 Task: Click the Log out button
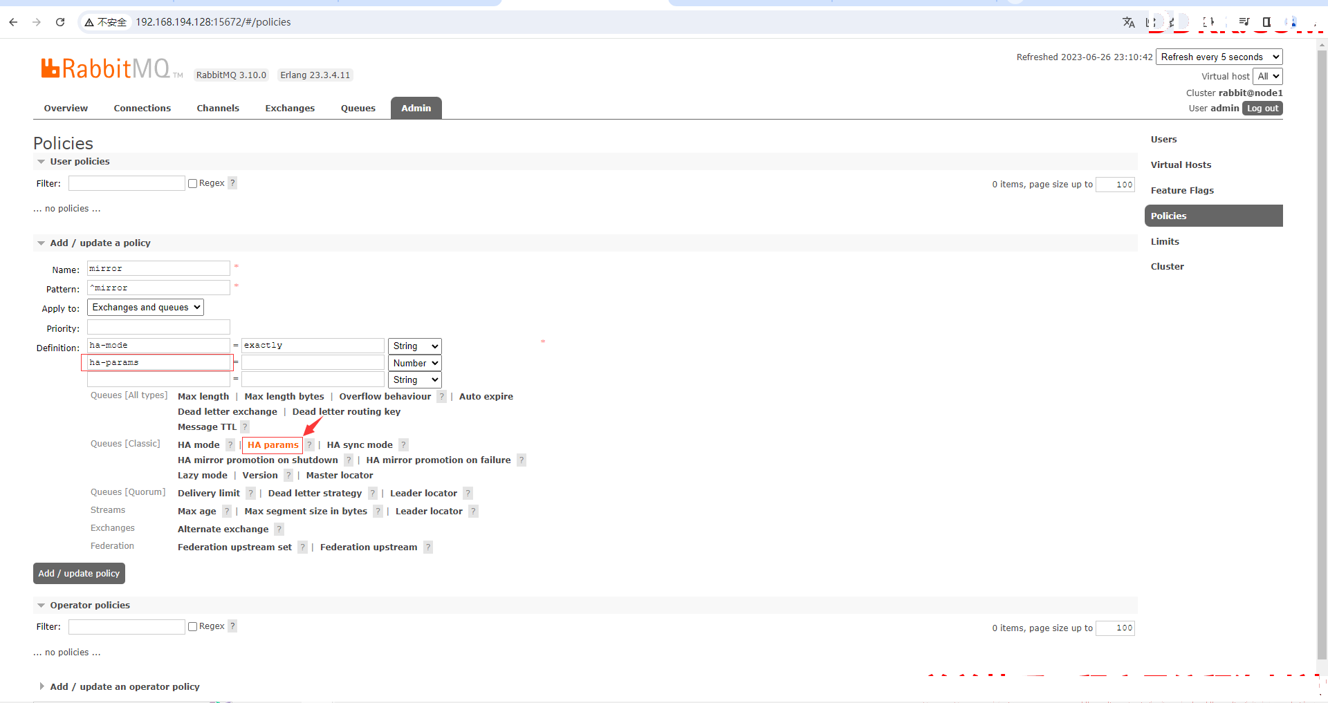click(1262, 109)
